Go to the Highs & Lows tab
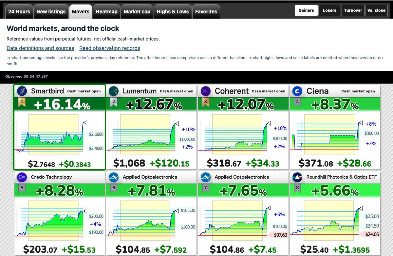The width and height of the screenshot is (393, 256). coord(173,12)
